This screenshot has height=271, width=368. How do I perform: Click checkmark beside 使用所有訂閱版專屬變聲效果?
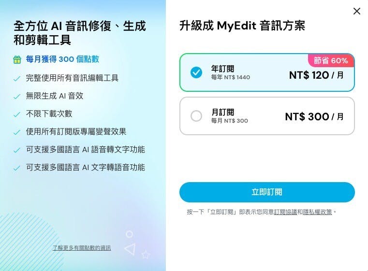pyautogui.click(x=17, y=132)
